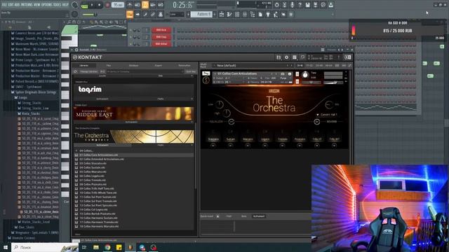Open File Explorer from taskbar

point(96,247)
